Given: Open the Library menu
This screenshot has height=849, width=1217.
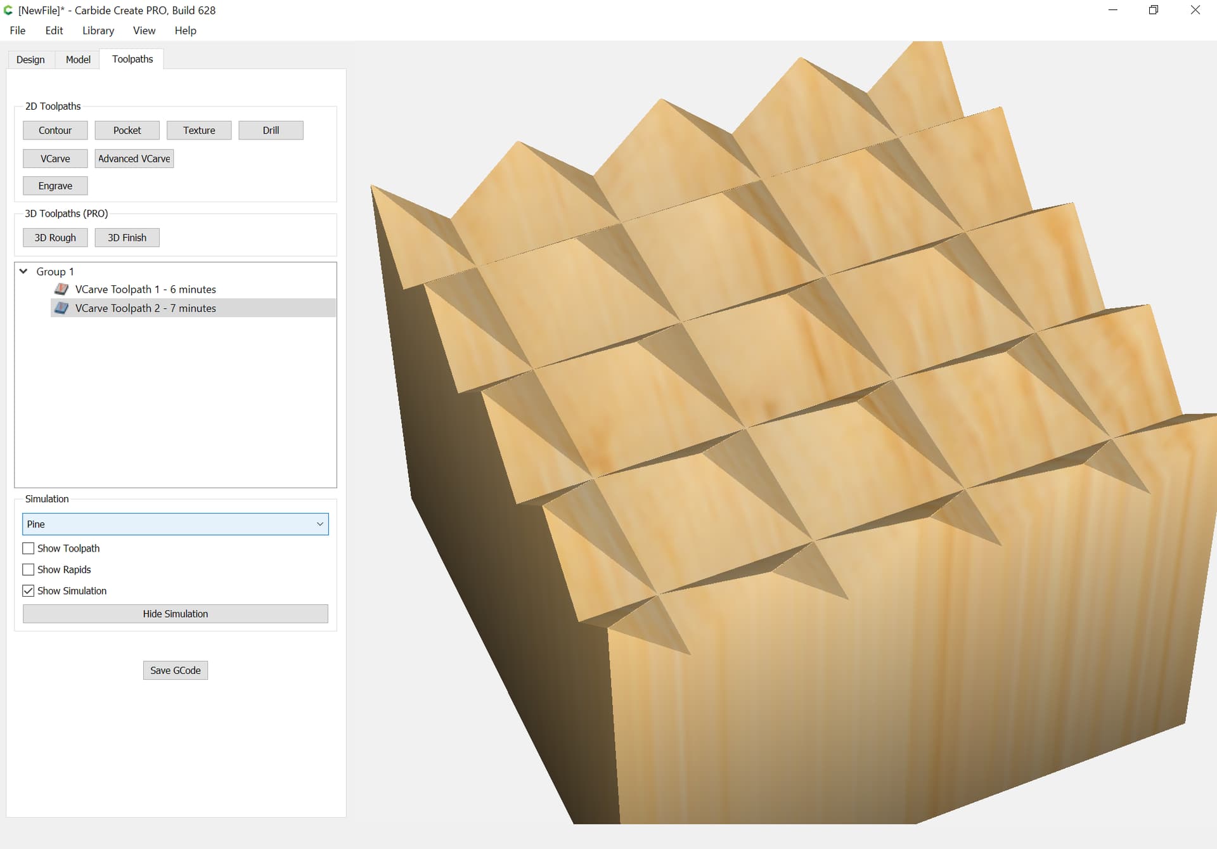Looking at the screenshot, I should [98, 30].
